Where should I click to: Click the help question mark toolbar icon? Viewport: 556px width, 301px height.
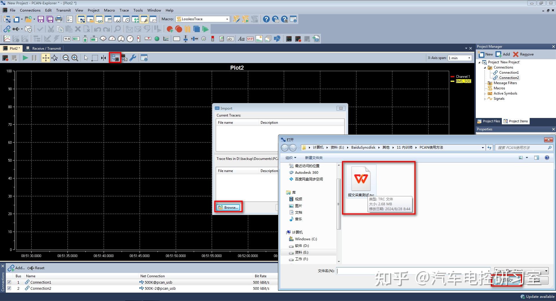[266, 19]
